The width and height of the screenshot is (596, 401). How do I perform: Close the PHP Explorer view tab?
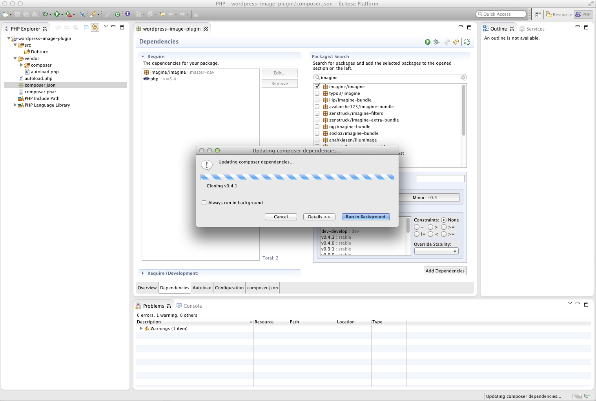click(x=45, y=29)
